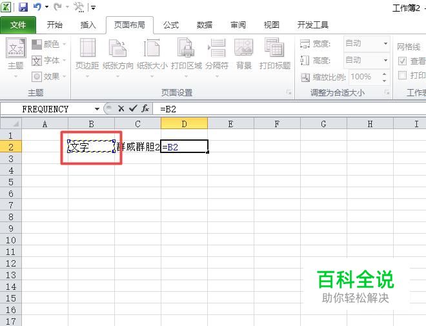Screen dimensions: 426x326
Task: Select column C header
Action: point(137,124)
